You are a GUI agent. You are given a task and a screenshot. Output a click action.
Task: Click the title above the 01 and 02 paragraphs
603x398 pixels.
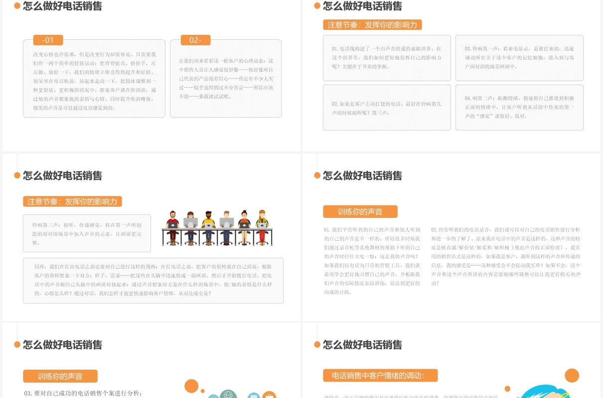pos(362,176)
